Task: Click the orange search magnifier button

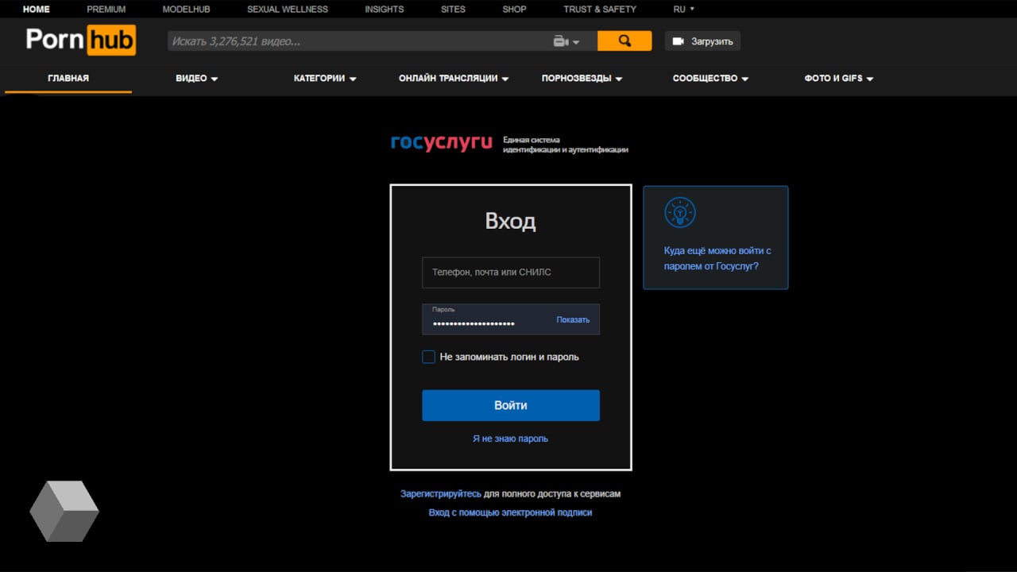Action: 625,41
